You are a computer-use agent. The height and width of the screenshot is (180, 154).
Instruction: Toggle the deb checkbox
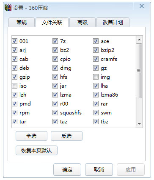pyautogui.click(x=14, y=68)
